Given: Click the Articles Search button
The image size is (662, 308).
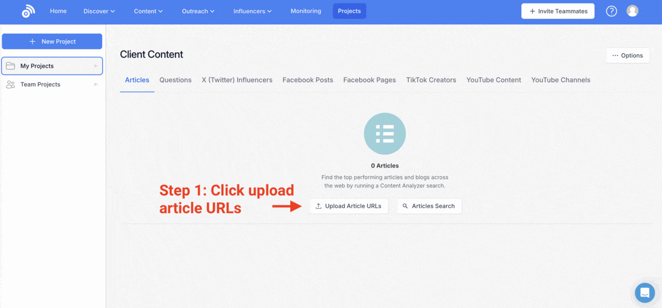Looking at the screenshot, I should pyautogui.click(x=429, y=206).
